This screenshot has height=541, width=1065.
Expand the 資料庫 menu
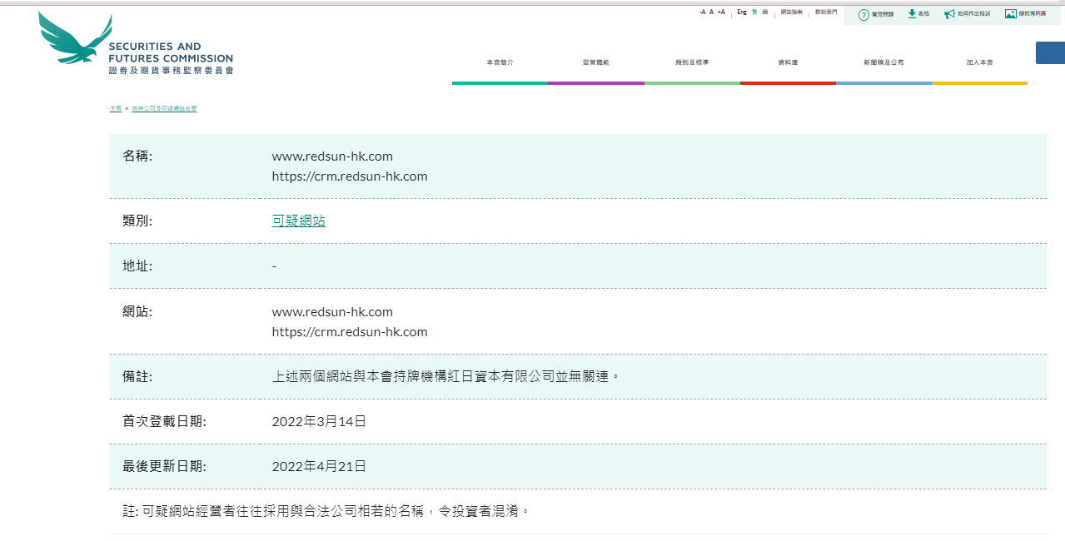tap(788, 63)
